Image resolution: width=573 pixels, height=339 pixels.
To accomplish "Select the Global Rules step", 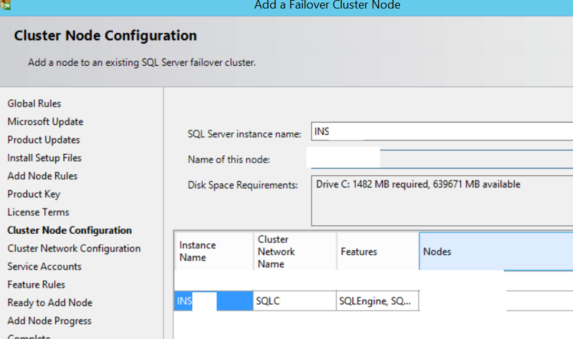I will [x=34, y=104].
